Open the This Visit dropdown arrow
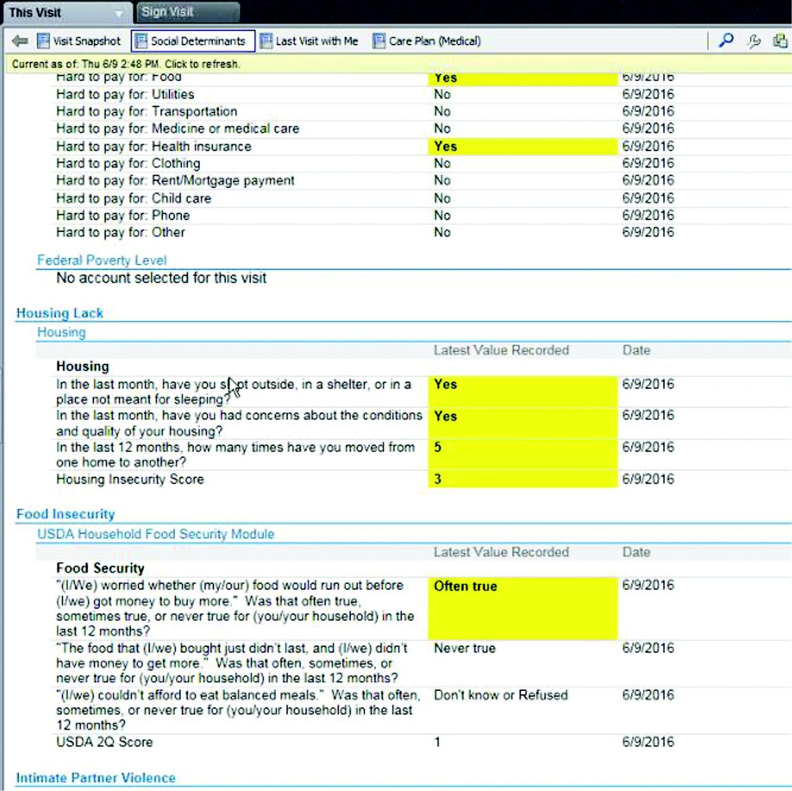The height and width of the screenshot is (791, 792). coord(118,13)
